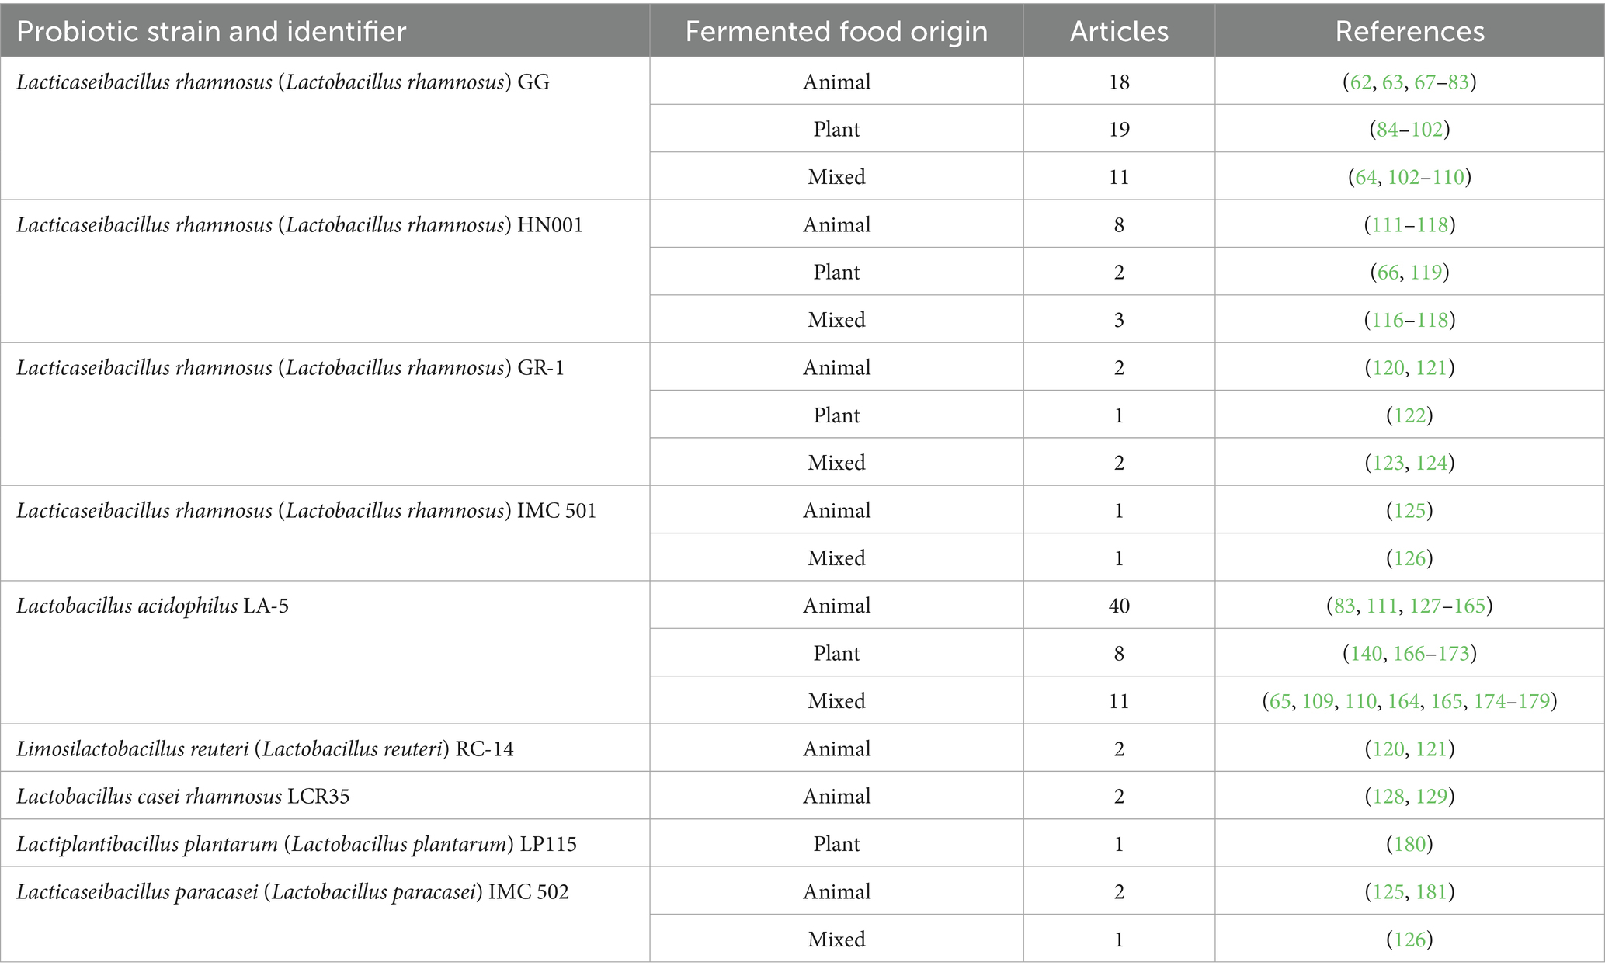The height and width of the screenshot is (976, 1605).
Task: Click reference link 119
Action: (x=1426, y=273)
